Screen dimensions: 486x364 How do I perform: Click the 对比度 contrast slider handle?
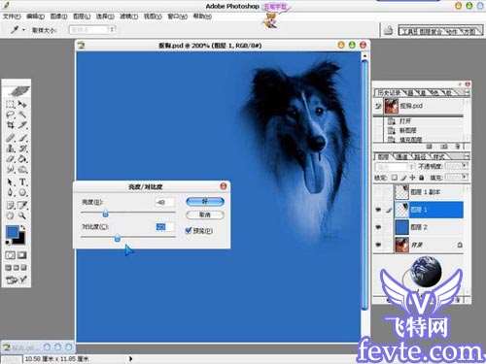[118, 239]
